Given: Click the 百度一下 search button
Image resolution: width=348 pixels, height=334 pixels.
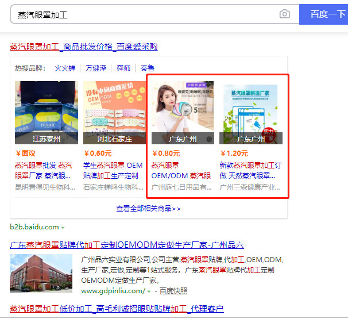Looking at the screenshot, I should (x=323, y=14).
